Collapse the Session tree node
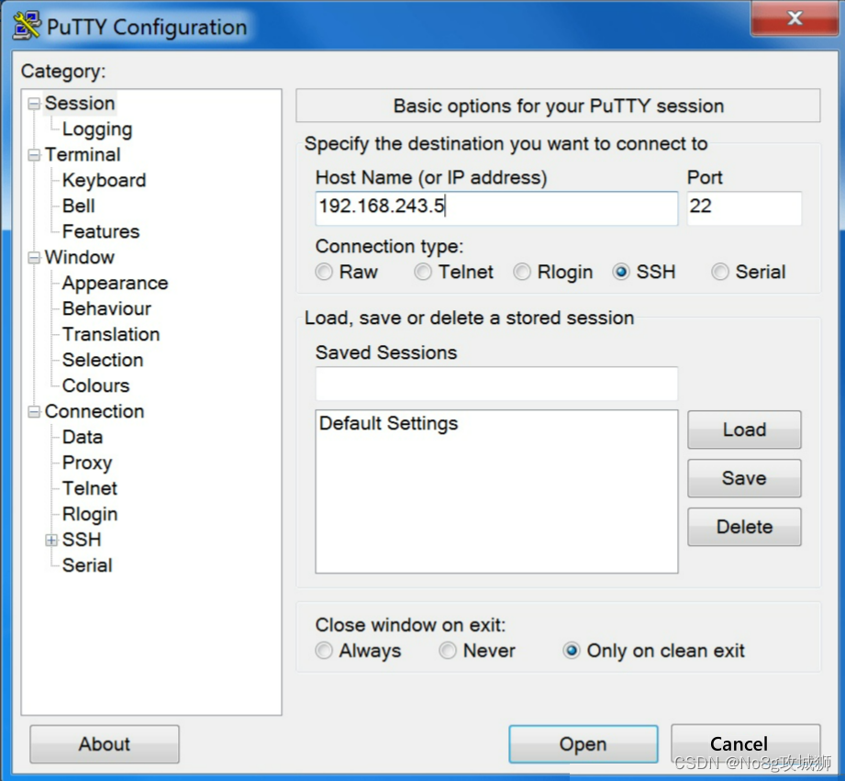 [34, 104]
